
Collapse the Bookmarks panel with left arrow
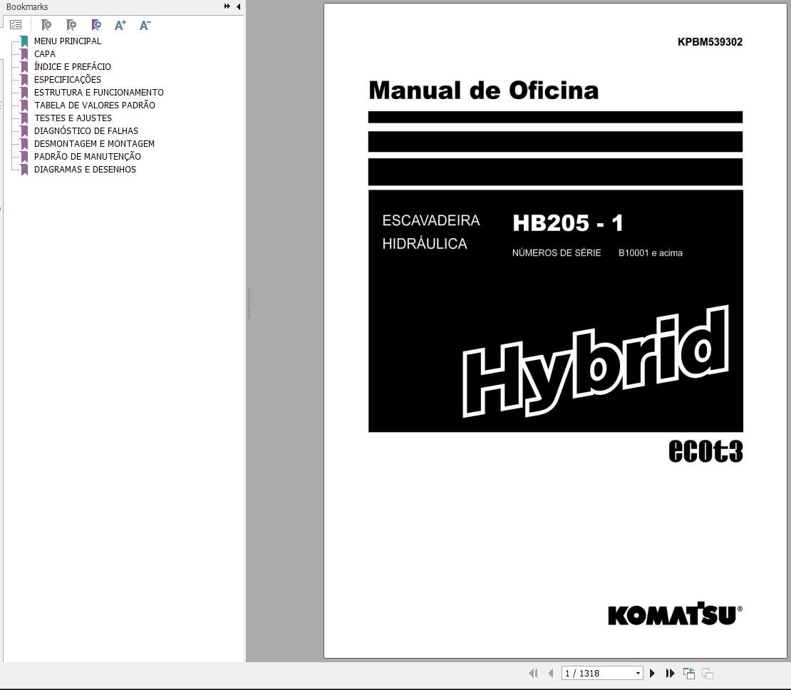pos(238,6)
